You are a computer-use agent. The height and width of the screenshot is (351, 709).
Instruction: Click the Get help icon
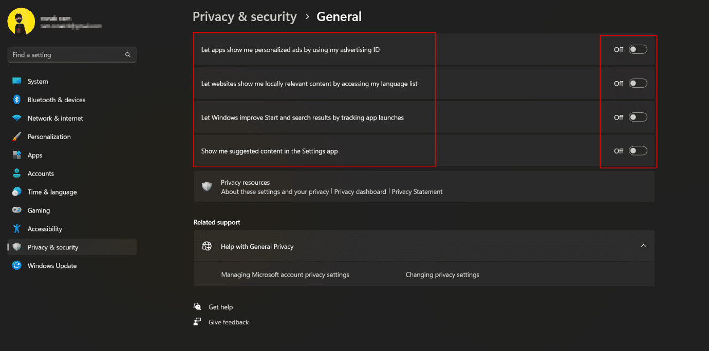click(x=197, y=307)
